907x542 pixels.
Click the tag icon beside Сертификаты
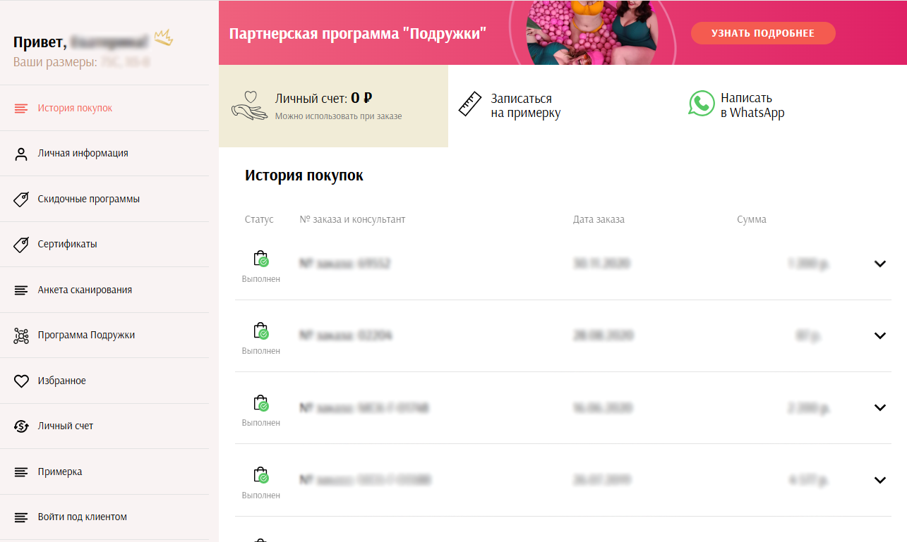(21, 245)
